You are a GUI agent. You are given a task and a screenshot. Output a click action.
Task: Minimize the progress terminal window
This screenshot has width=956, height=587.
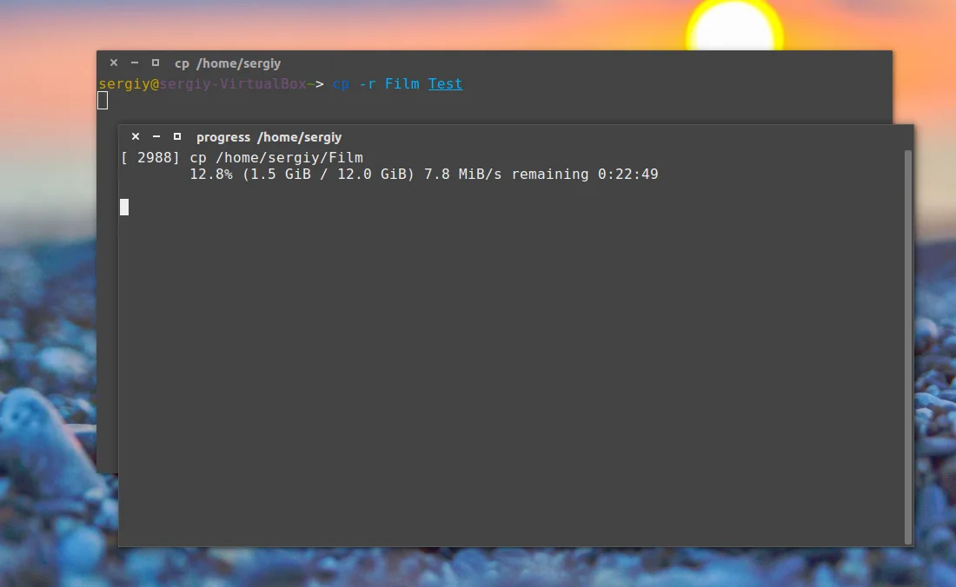tap(156, 136)
